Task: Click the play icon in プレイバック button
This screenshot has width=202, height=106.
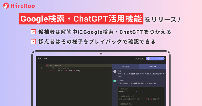Action: [x=149, y=59]
